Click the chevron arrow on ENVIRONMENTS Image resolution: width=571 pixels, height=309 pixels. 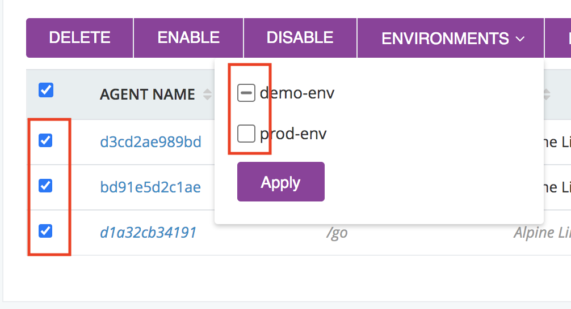520,38
